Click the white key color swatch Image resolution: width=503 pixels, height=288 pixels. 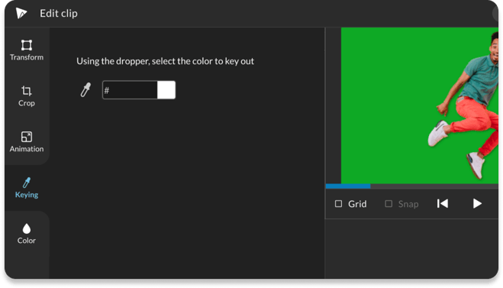[x=166, y=90]
